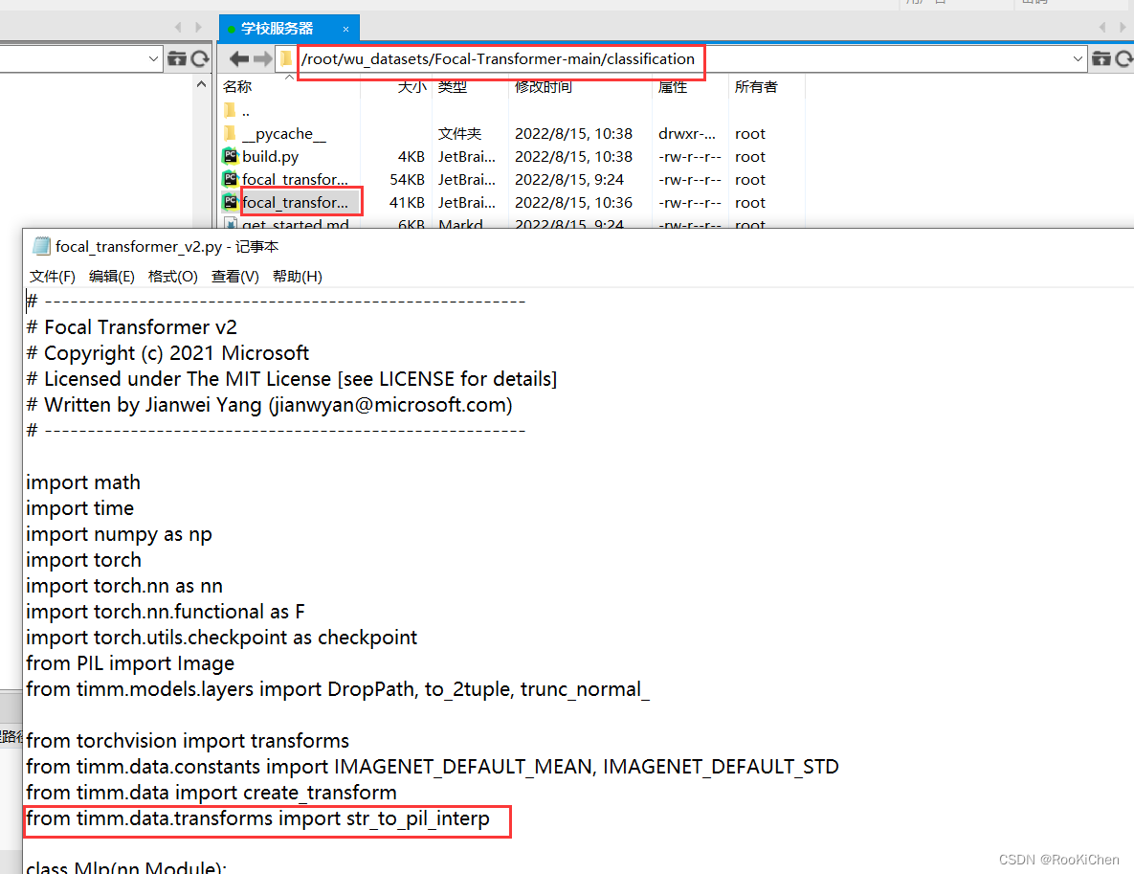Click '# Focal Transformer v2' comment line

(132, 327)
